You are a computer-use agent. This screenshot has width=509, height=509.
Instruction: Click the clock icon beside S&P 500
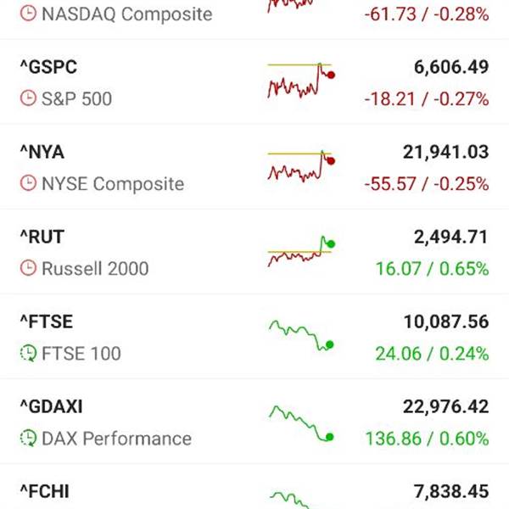click(x=28, y=98)
